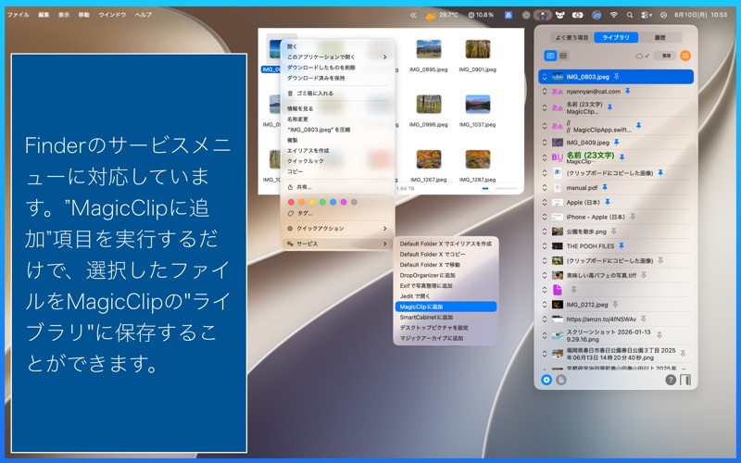Open MagicClip settings gear at panel bottom
Image resolution: width=741 pixels, height=463 pixels.
[546, 380]
